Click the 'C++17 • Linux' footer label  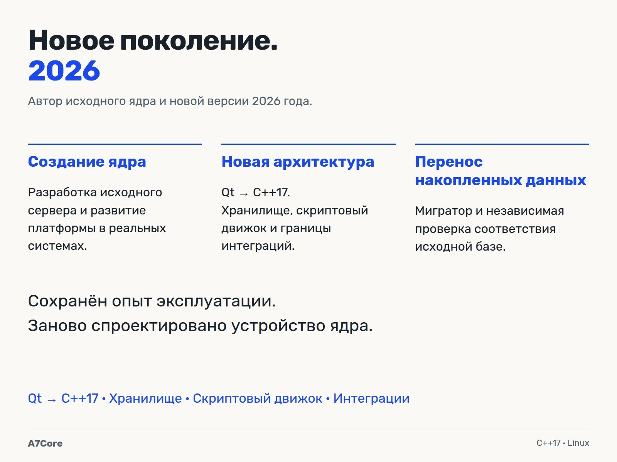coord(563,443)
